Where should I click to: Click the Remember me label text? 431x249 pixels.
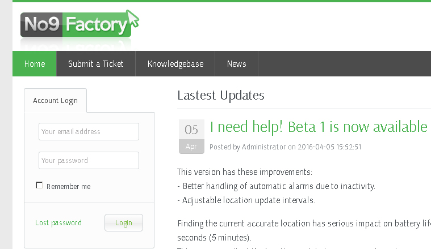pyautogui.click(x=68, y=187)
